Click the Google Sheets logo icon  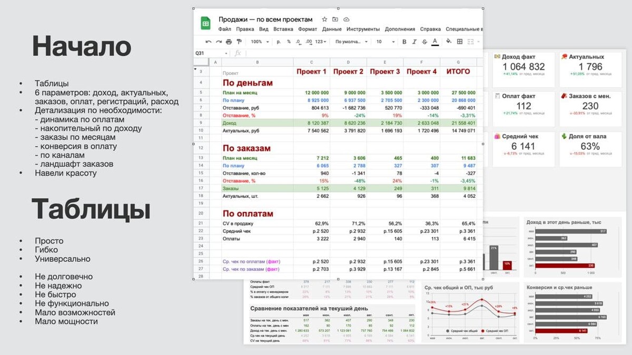point(205,24)
